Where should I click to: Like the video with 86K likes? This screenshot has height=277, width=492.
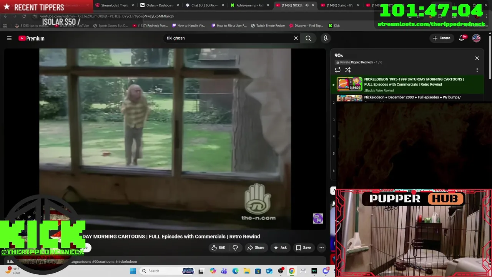[218, 247]
